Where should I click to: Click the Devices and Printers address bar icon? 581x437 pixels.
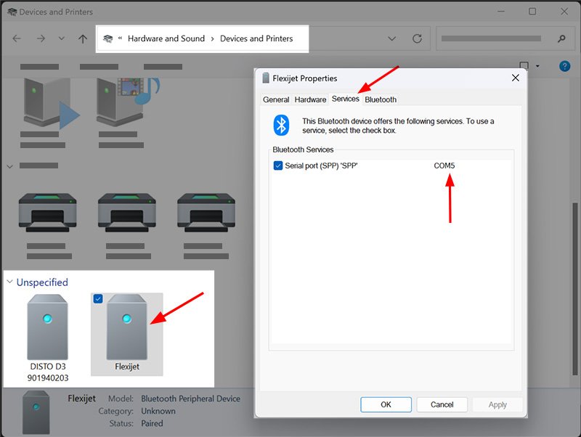coord(107,38)
